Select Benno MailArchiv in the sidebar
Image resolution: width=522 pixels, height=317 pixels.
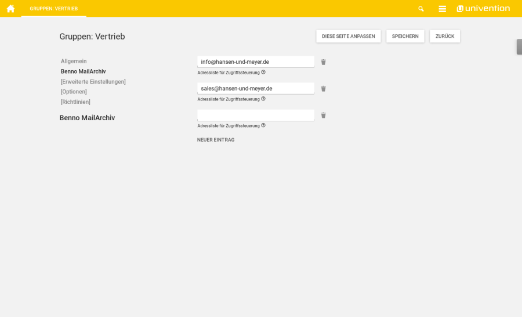(x=83, y=71)
